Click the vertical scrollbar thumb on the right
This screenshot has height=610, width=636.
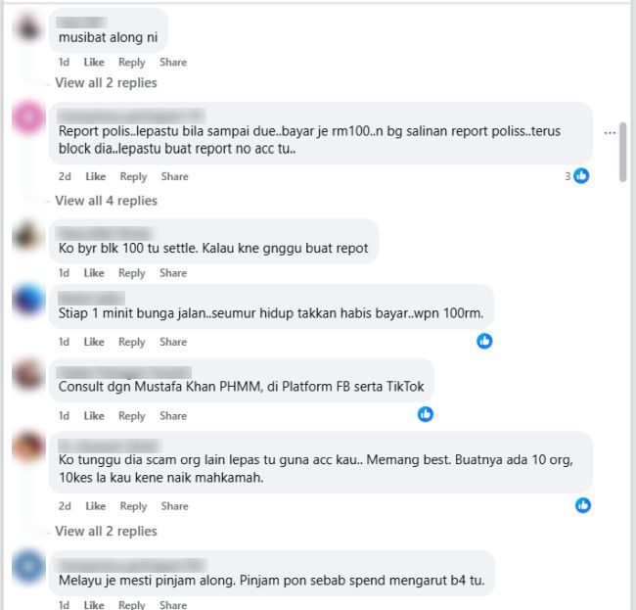click(x=623, y=152)
